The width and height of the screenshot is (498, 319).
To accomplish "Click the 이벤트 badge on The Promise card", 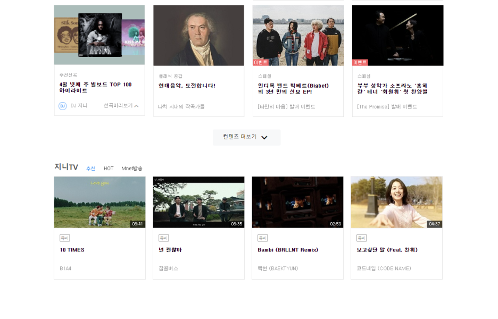I will (360, 63).
